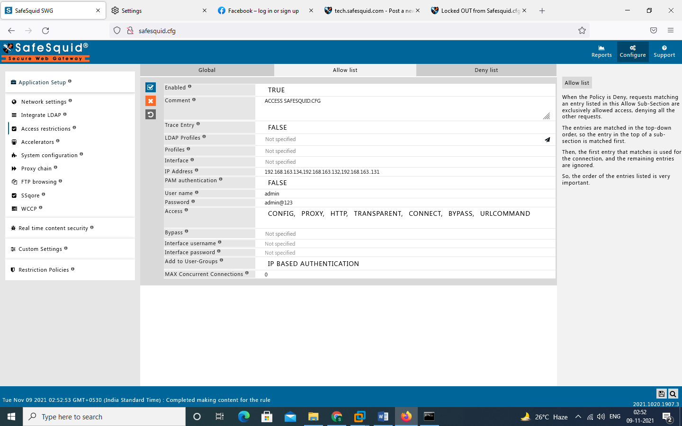The image size is (682, 426).
Task: Open a new browser tab
Action: tap(542, 10)
